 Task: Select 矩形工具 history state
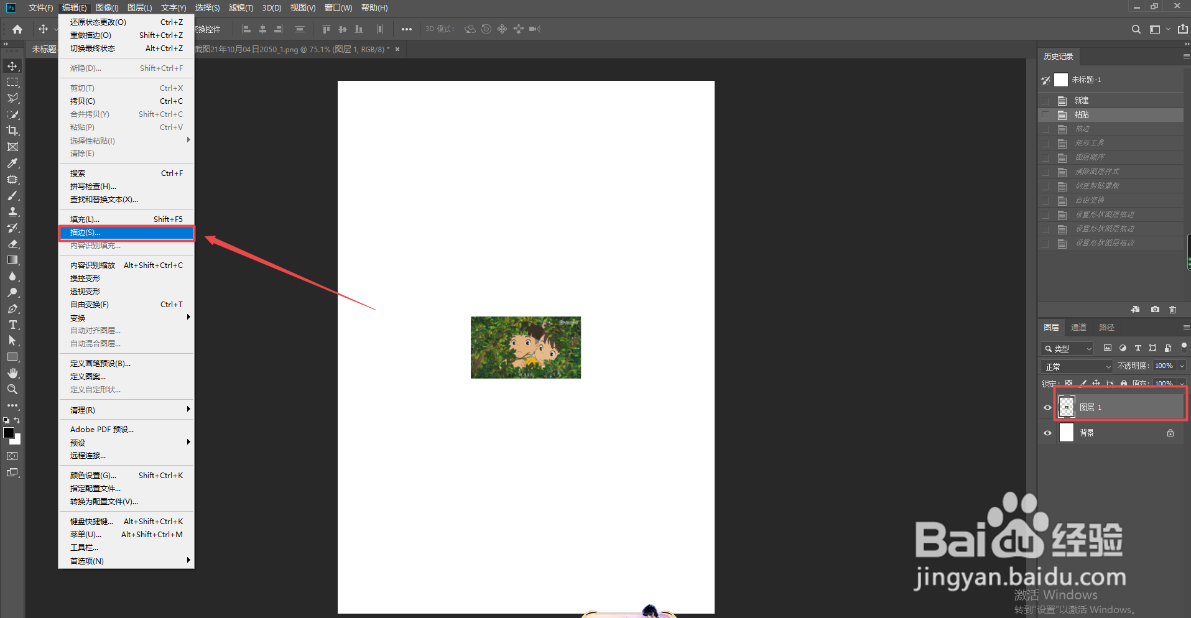[x=1111, y=143]
